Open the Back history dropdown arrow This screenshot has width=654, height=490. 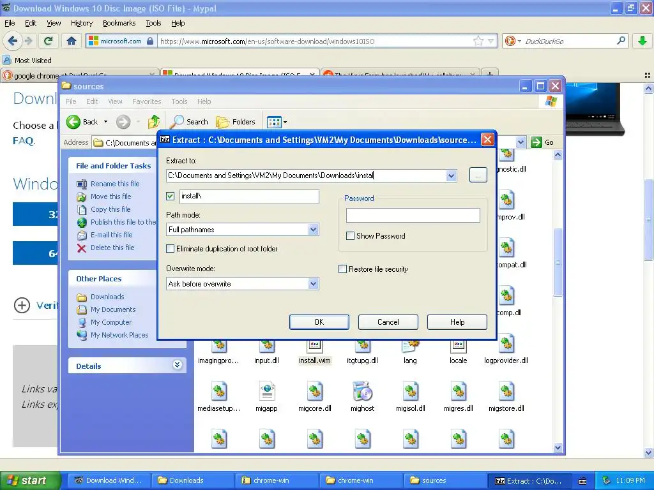click(x=105, y=122)
